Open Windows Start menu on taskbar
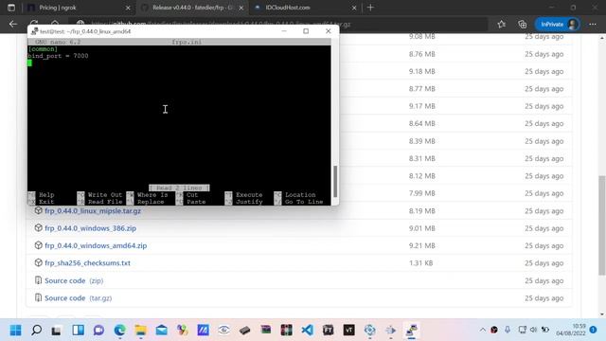Viewport: 606px width, 341px height. click(15, 331)
